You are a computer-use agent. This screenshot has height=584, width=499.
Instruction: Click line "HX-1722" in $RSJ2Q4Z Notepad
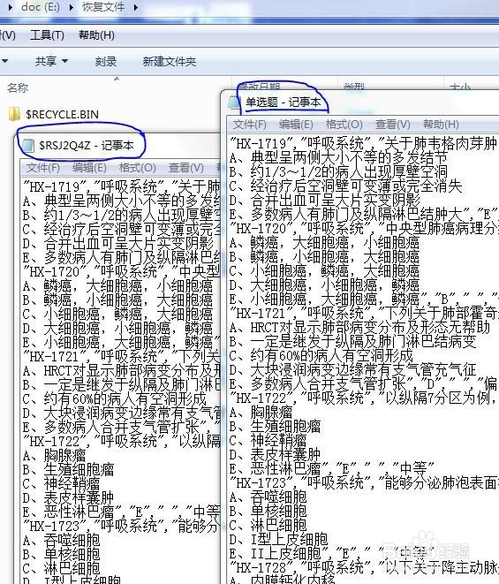click(x=121, y=442)
